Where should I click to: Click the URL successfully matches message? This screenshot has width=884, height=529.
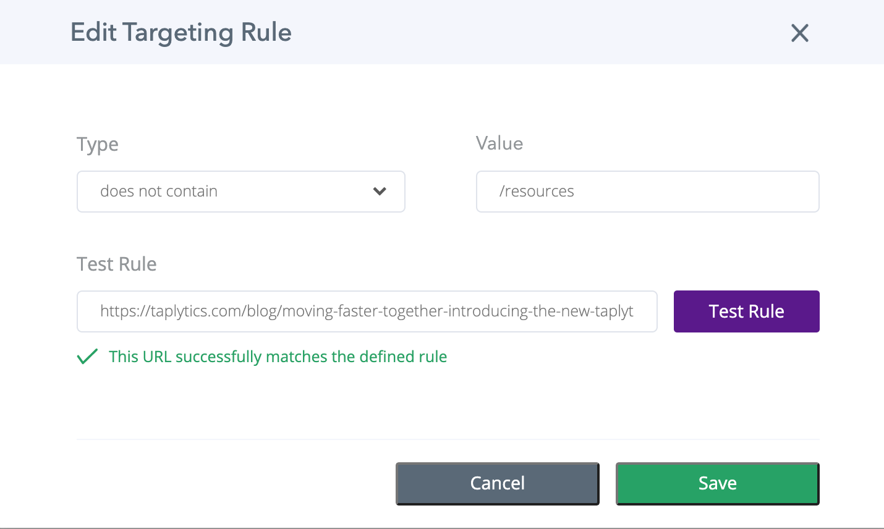pyautogui.click(x=278, y=357)
